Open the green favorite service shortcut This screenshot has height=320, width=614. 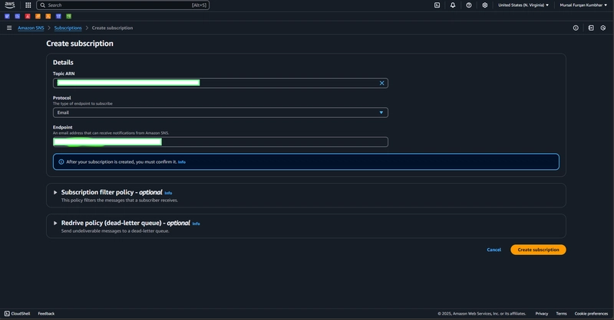point(68,16)
